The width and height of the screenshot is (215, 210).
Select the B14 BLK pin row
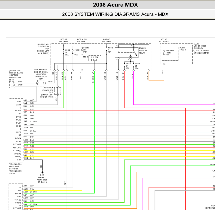click(x=29, y=158)
